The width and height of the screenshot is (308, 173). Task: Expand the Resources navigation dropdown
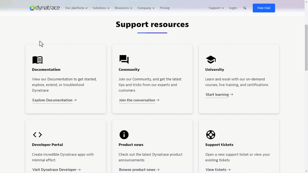(x=123, y=8)
